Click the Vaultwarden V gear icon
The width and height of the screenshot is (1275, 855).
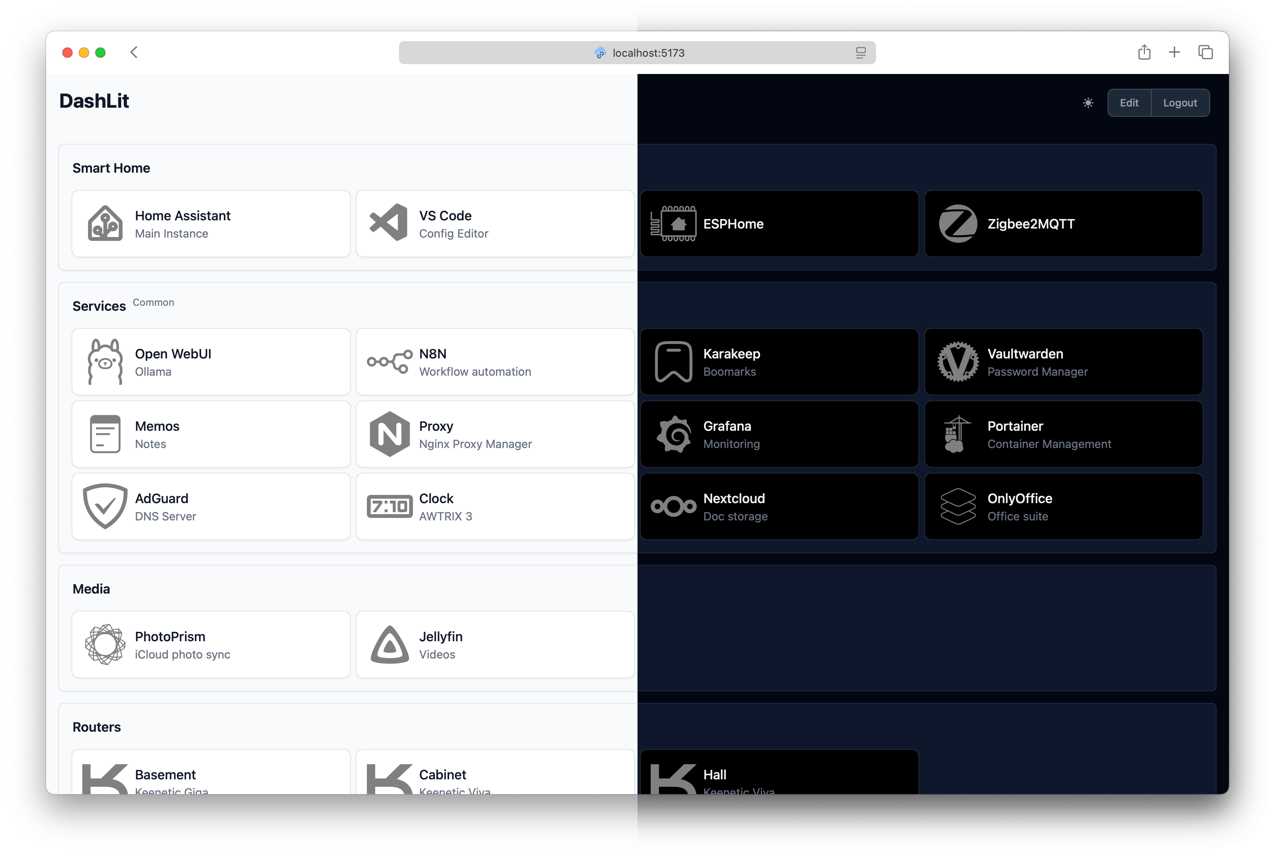[957, 361]
